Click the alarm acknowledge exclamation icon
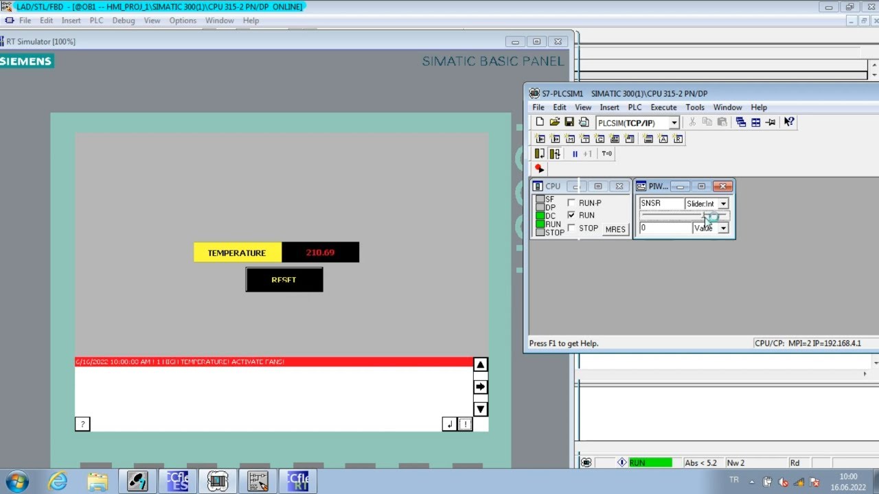Viewport: 879px width, 494px height. tap(465, 424)
